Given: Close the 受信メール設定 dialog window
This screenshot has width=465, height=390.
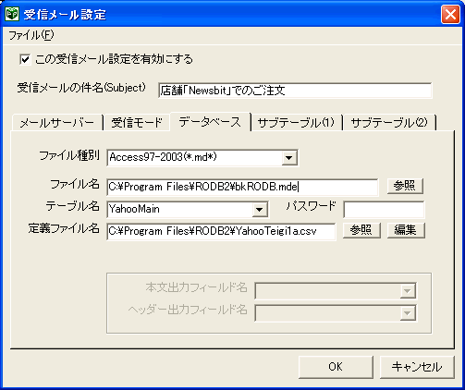Looking at the screenshot, I should (450, 14).
